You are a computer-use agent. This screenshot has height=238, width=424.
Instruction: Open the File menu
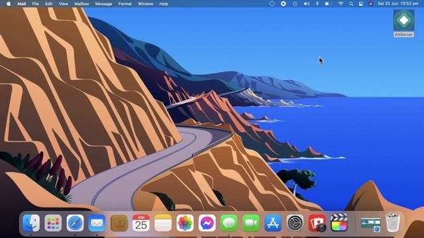(x=35, y=4)
